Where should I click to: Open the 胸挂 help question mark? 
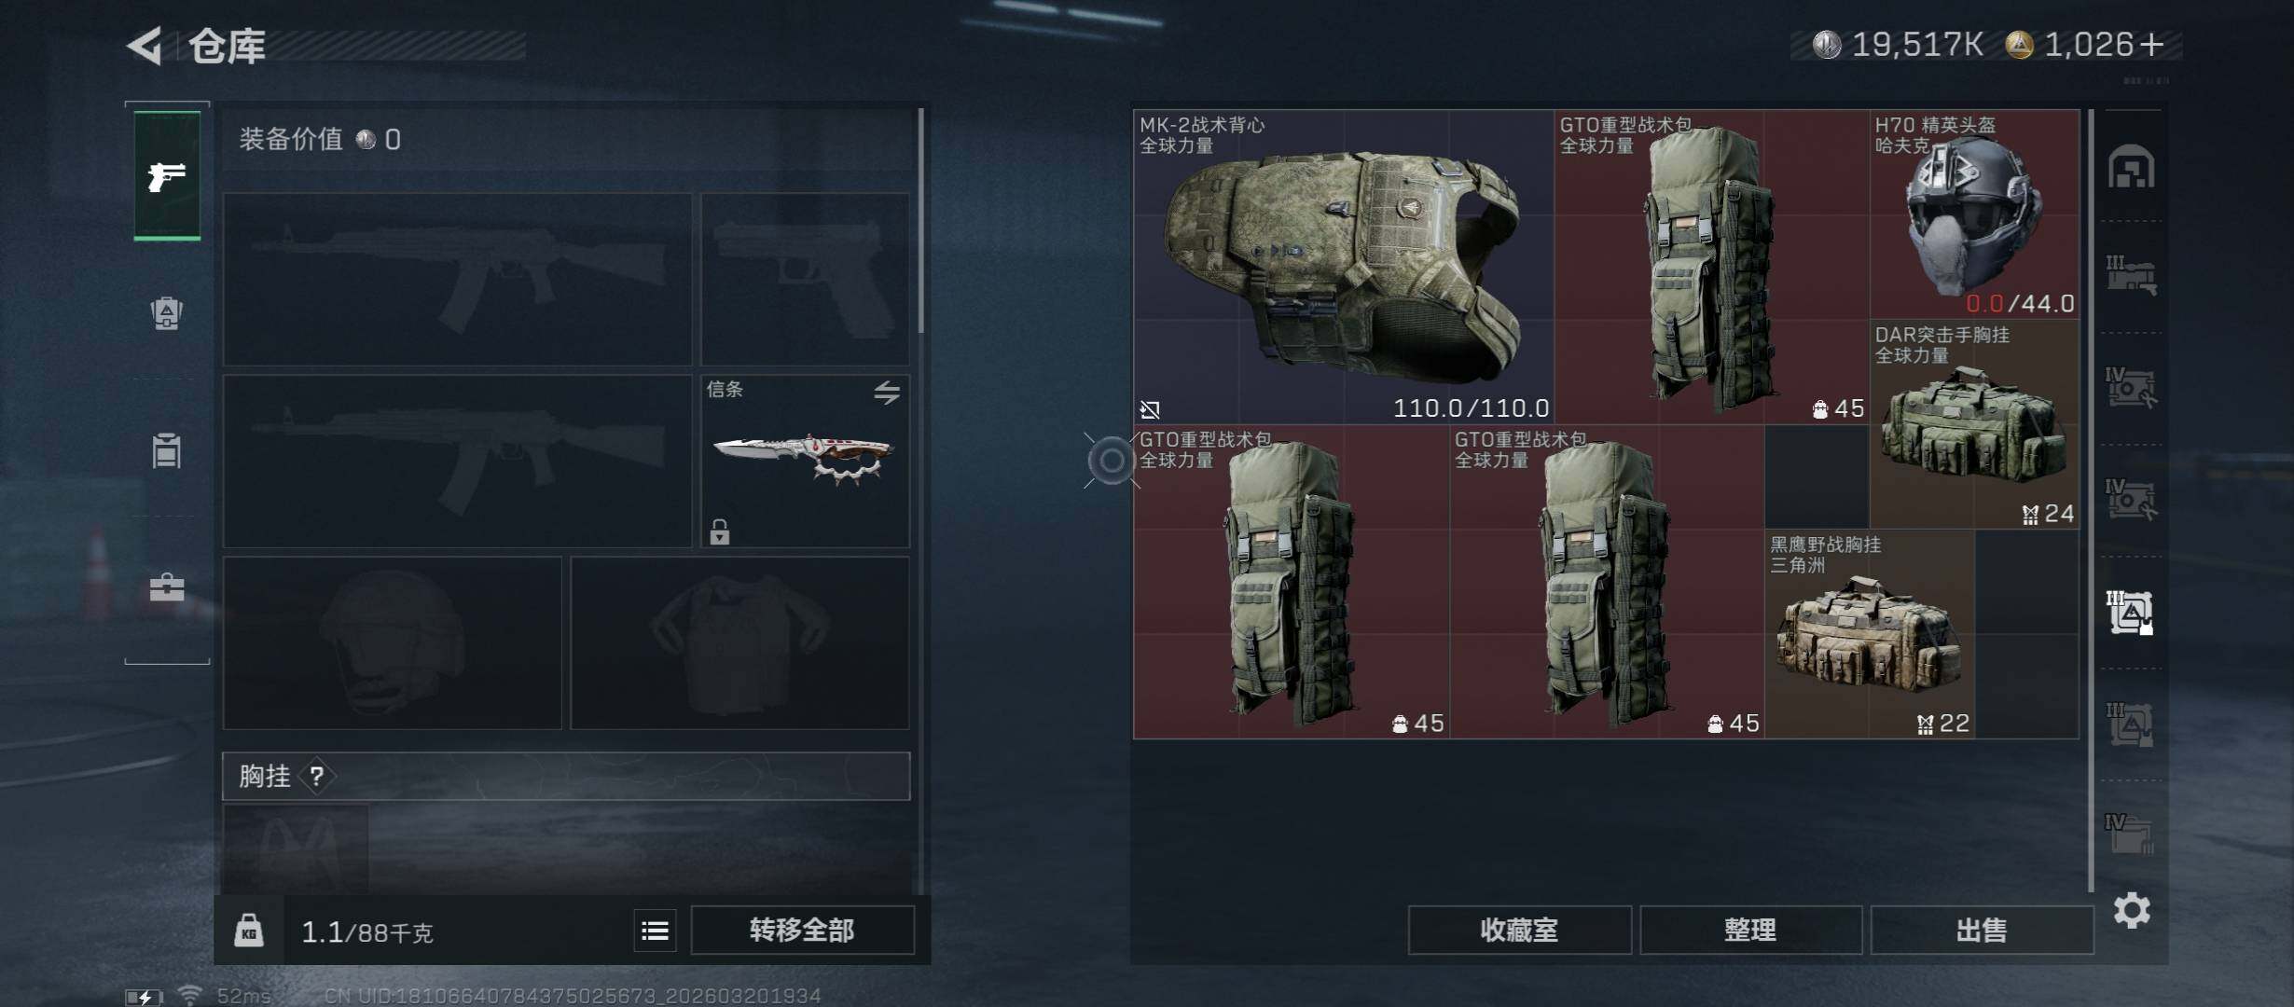317,776
